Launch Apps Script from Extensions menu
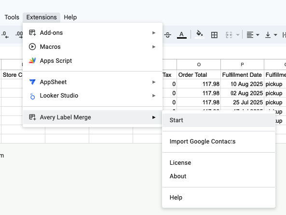 [93, 61]
